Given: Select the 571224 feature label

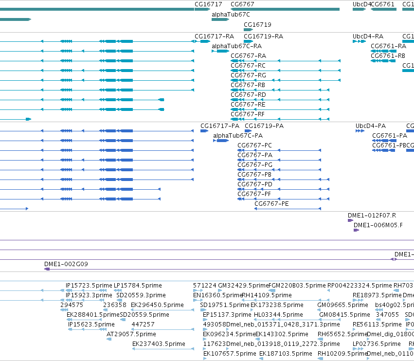Looking at the screenshot, I should pyautogui.click(x=205, y=286).
